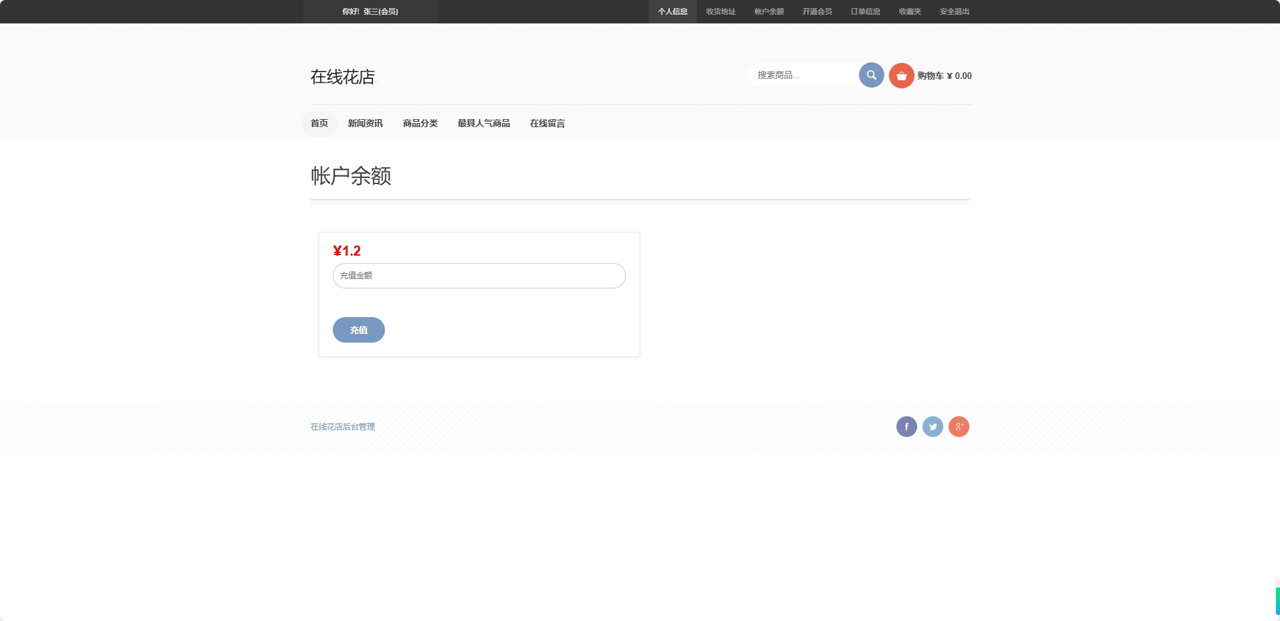打开在线留言页面

[x=547, y=123]
